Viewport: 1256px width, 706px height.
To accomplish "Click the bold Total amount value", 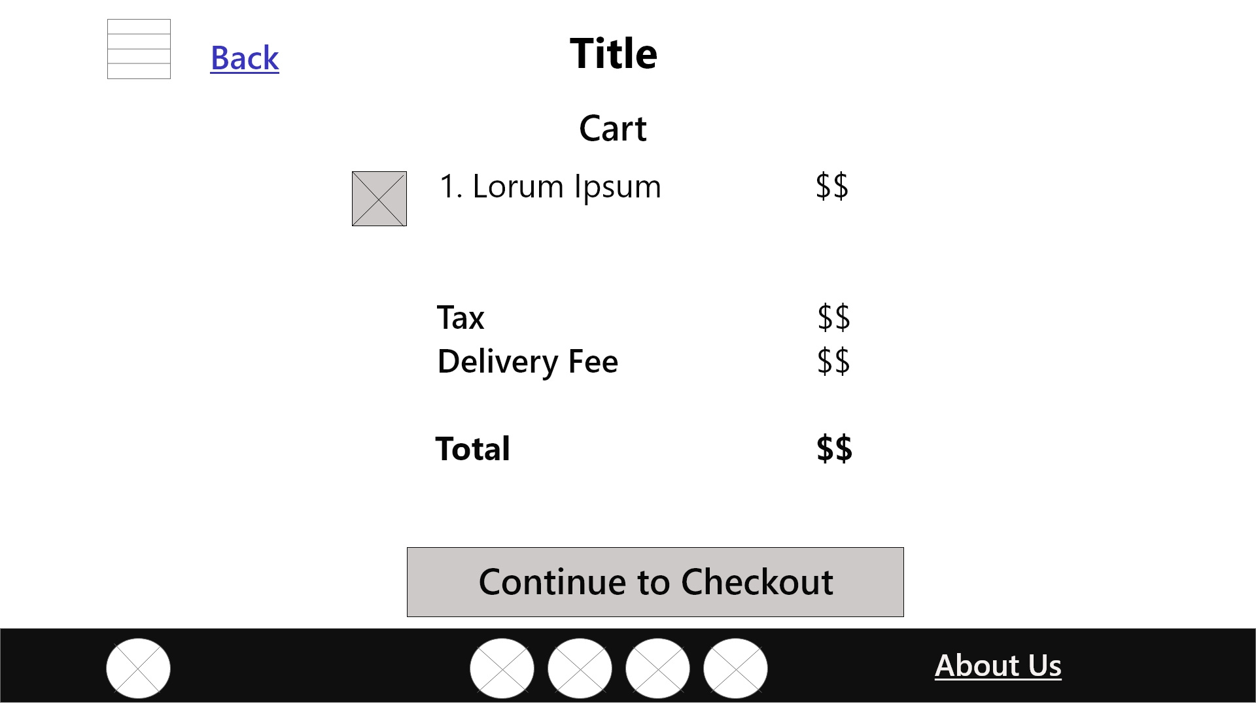I will click(x=834, y=449).
